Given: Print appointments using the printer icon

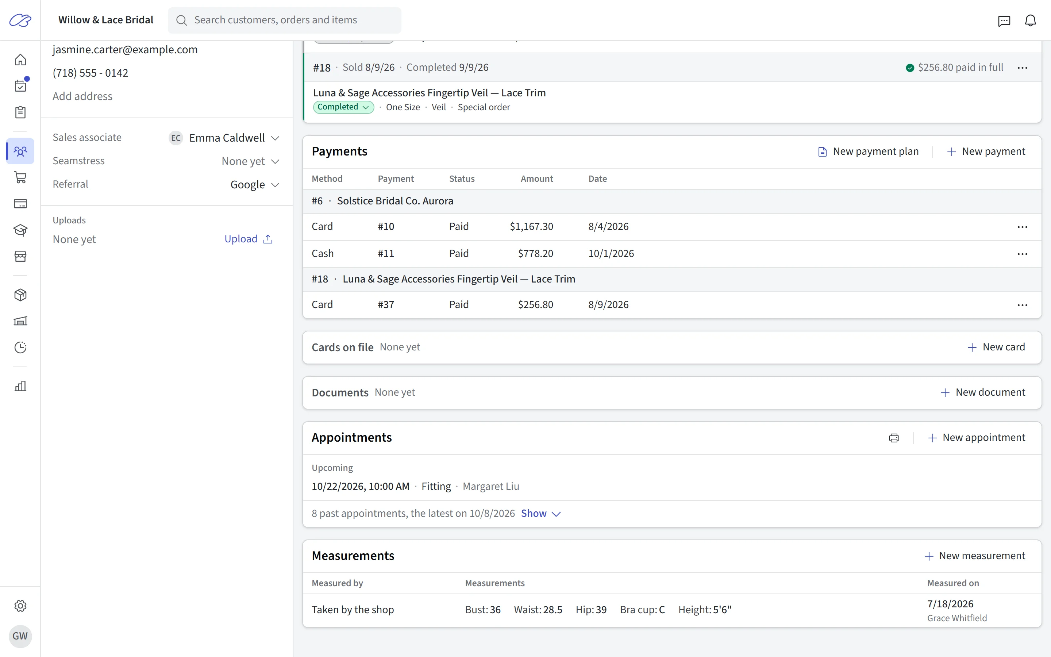Looking at the screenshot, I should (894, 438).
